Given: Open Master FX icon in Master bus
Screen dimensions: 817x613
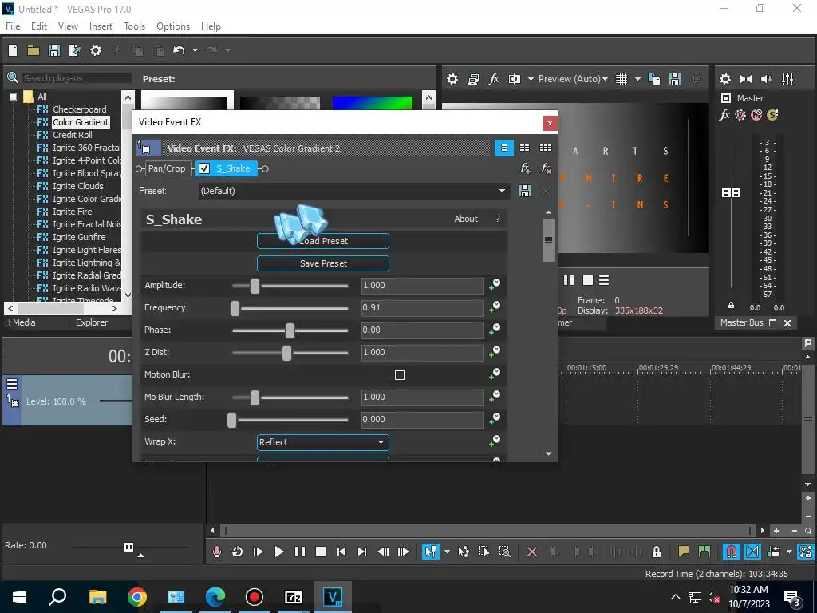Looking at the screenshot, I should (x=724, y=115).
